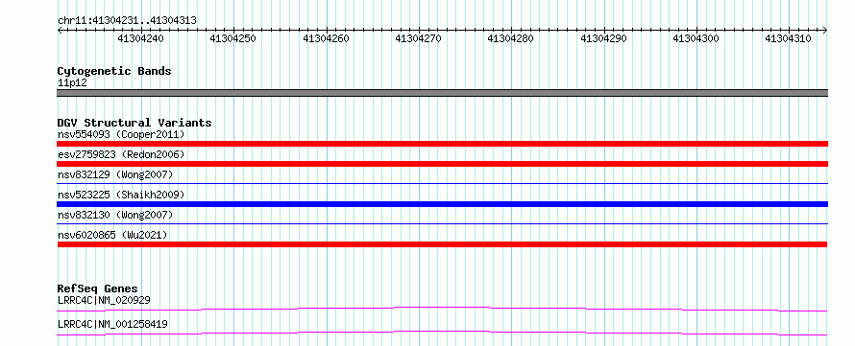Click ruler position 41304300
This screenshot has height=346, width=855.
tap(696, 38)
